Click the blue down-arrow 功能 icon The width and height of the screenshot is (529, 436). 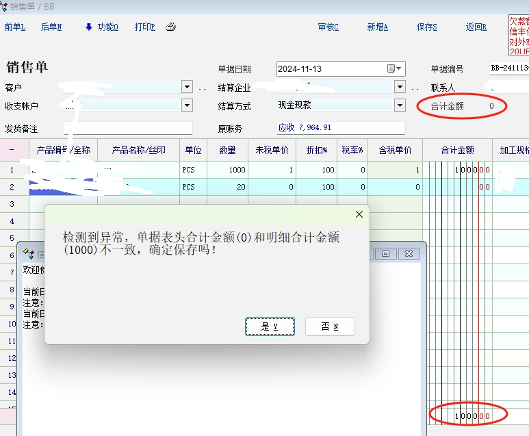point(89,27)
